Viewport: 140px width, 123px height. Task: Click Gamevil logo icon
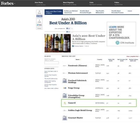(x=65, y=103)
